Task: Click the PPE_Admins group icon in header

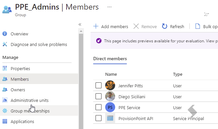Action: 7,10
